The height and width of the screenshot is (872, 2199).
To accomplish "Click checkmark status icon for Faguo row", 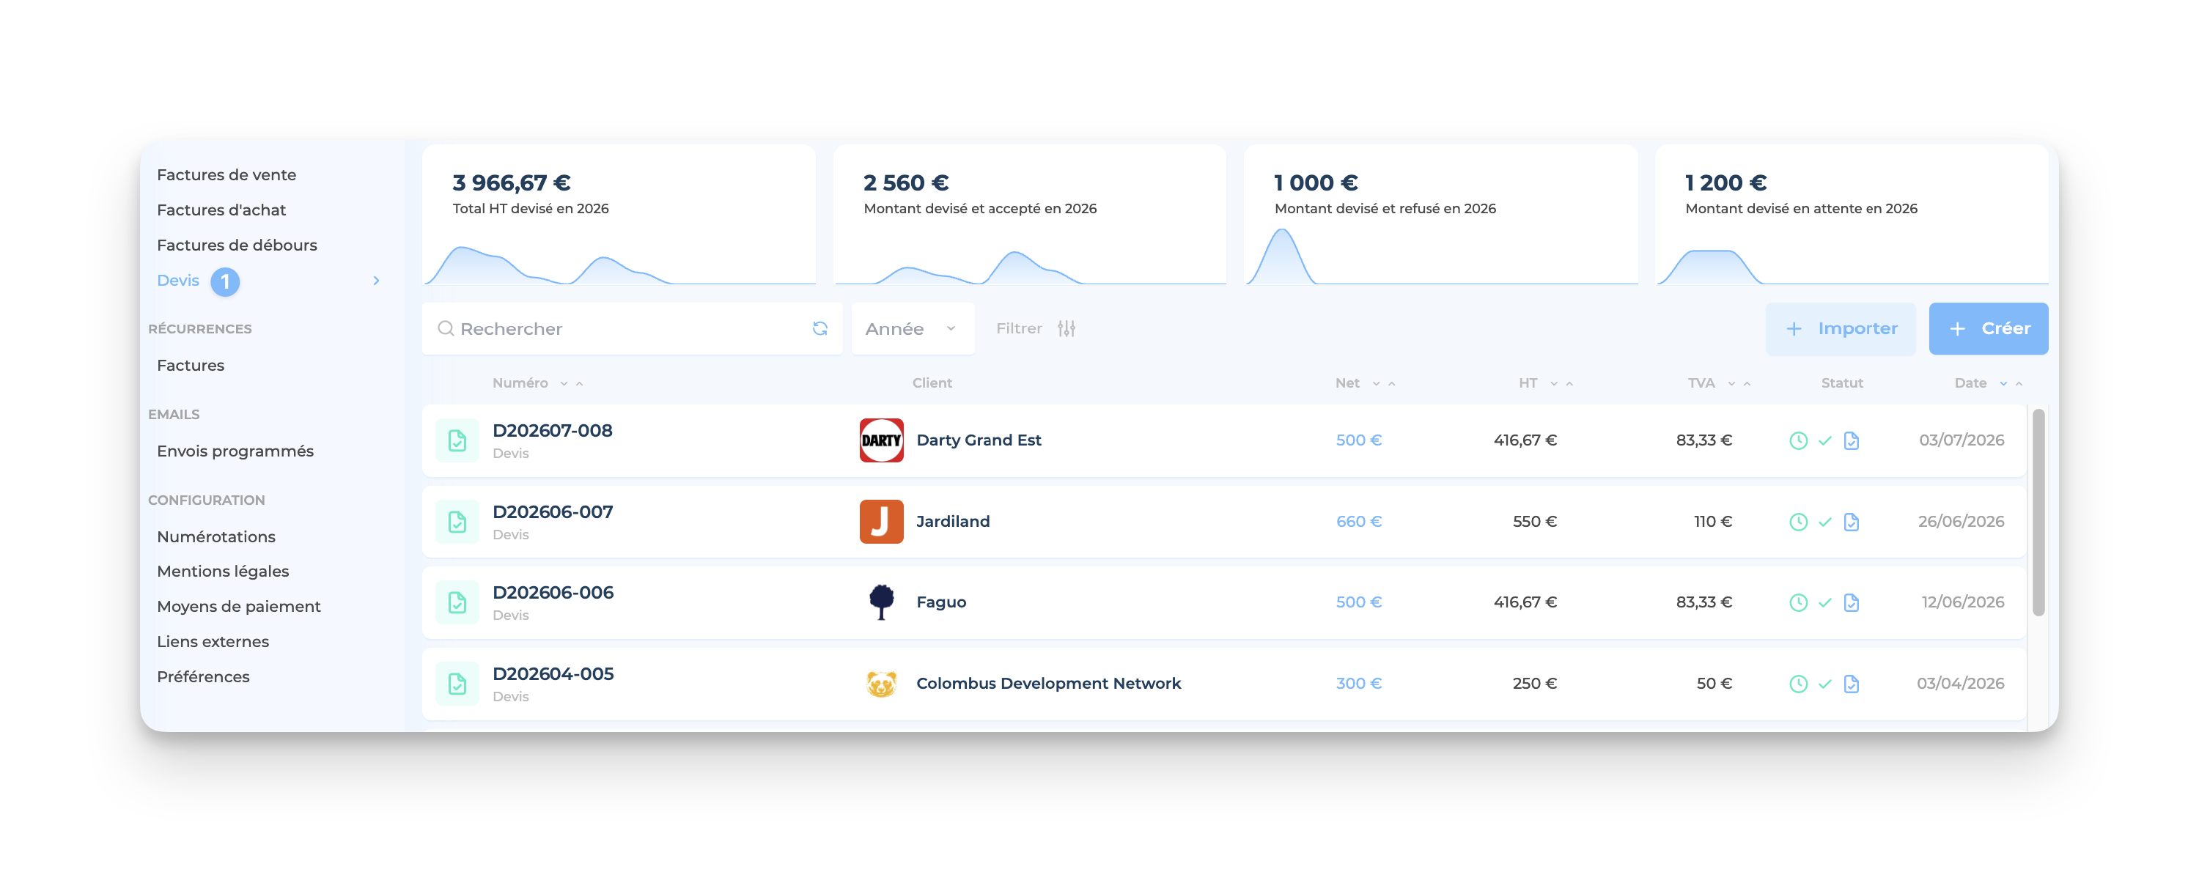I will click(x=1824, y=602).
